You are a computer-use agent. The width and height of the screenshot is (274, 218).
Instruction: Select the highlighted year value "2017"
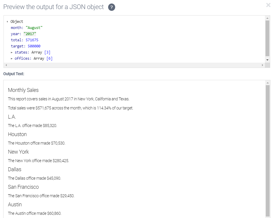(x=30, y=34)
